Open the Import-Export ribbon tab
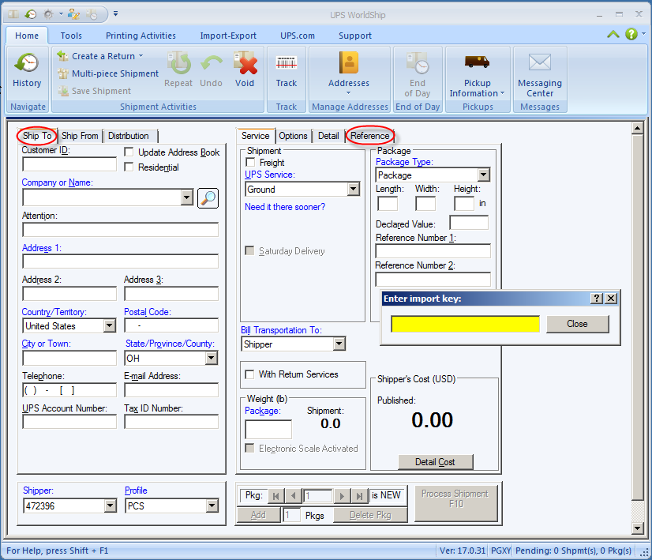This screenshot has height=560, width=652. pos(228,36)
